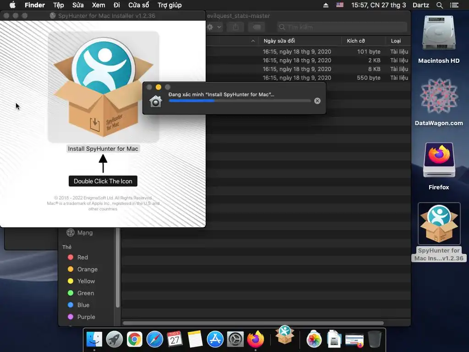Open Notification Center list icon
The width and height of the screenshot is (469, 352).
click(454, 5)
